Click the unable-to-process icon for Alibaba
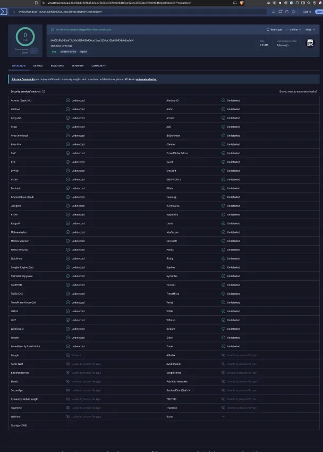Screen dimensions: 323x452 224,355
